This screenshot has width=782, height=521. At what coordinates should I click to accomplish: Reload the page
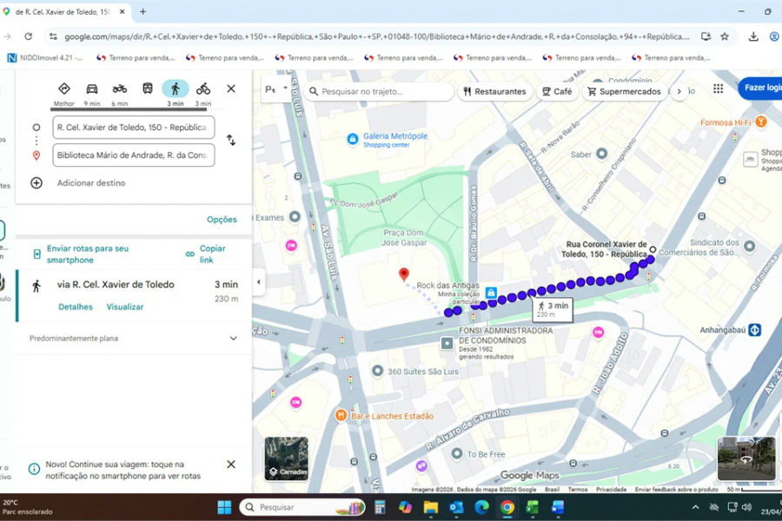(x=29, y=36)
